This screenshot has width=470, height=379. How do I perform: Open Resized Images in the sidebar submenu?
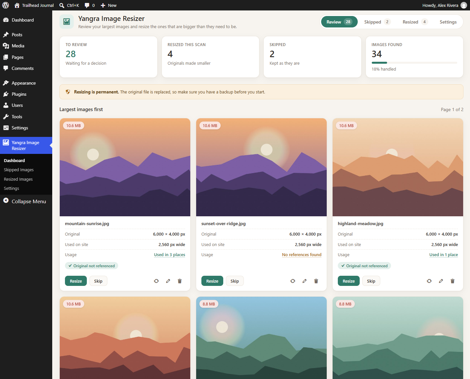pyautogui.click(x=18, y=179)
